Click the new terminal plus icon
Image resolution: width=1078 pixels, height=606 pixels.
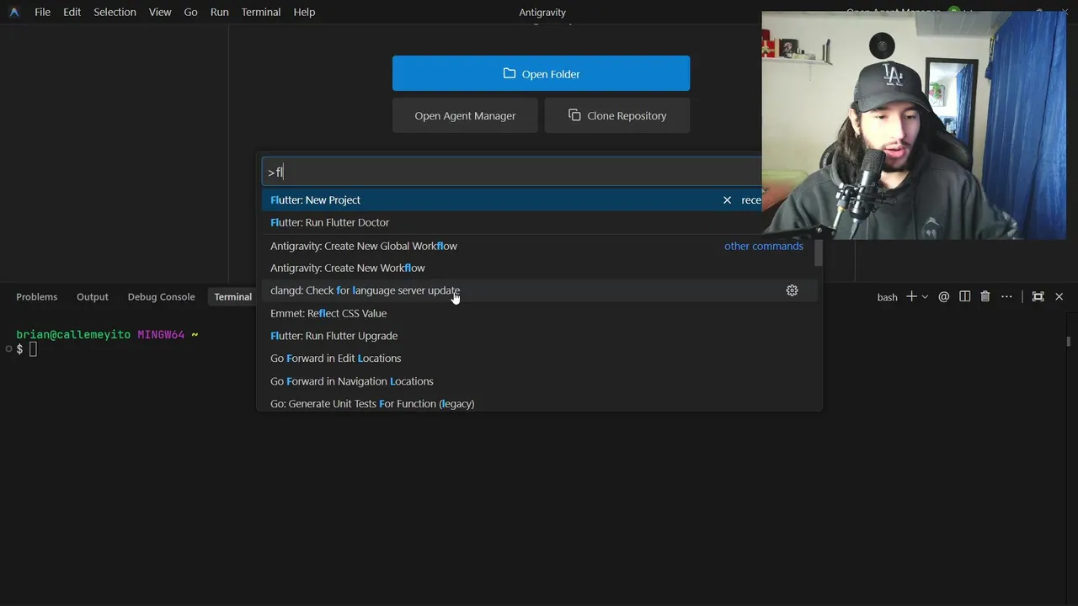[910, 296]
